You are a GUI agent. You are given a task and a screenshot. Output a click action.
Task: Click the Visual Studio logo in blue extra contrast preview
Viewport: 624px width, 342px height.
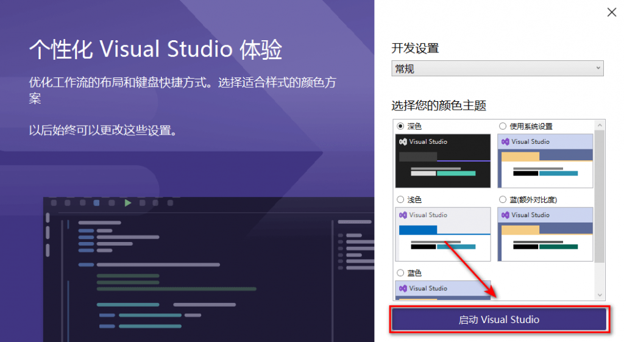505,215
